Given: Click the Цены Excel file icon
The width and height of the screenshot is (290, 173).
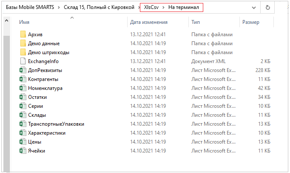Looking at the screenshot, I should 23,141.
